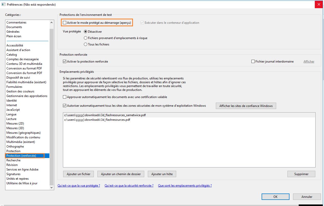Select 'Accessibilité' category
This screenshot has width=324, height=206.
(x=15, y=45)
